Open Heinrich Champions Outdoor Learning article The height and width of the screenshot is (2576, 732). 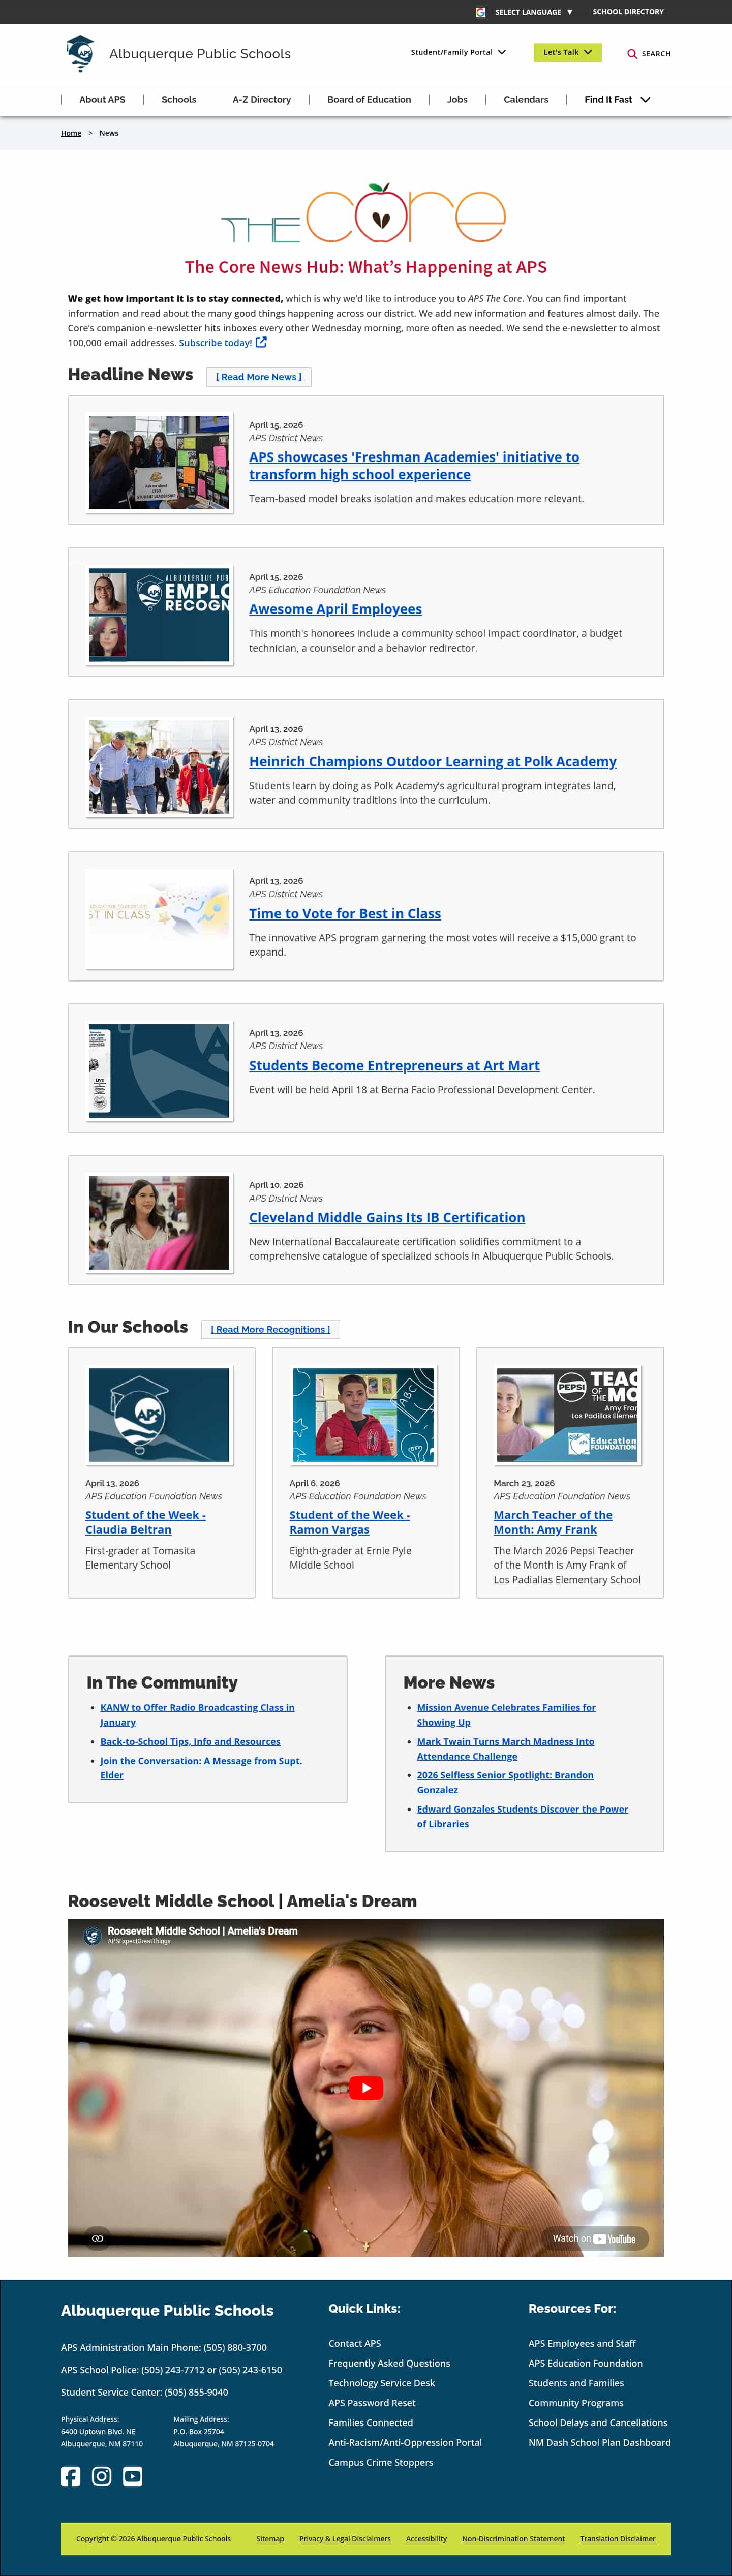tap(433, 762)
